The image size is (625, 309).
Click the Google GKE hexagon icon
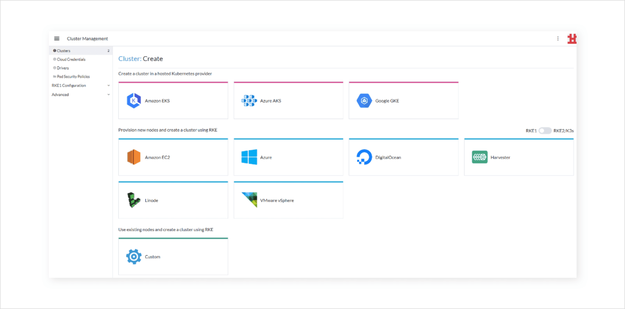[x=364, y=101]
